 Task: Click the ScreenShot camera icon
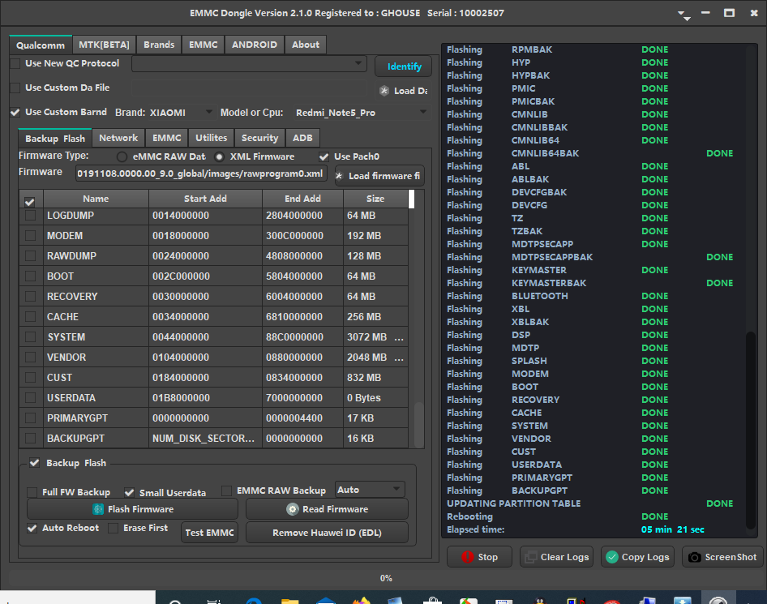coord(694,557)
